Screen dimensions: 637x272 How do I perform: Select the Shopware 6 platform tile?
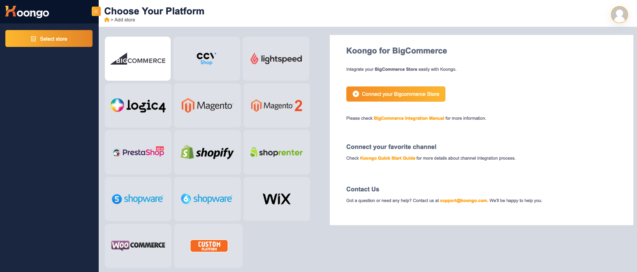click(x=206, y=199)
